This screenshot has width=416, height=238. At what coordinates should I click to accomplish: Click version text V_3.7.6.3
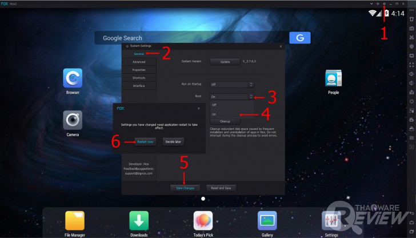pyautogui.click(x=249, y=61)
